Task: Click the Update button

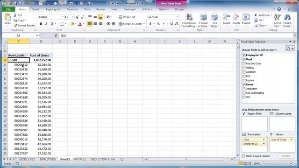Action: point(286,156)
